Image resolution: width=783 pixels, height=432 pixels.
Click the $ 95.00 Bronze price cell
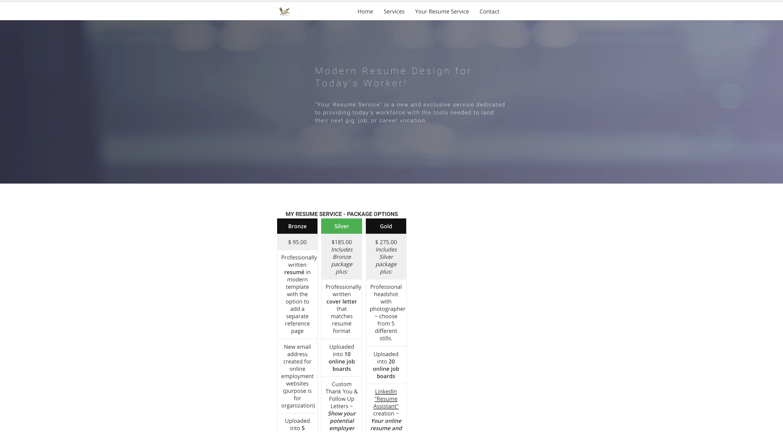[297, 242]
